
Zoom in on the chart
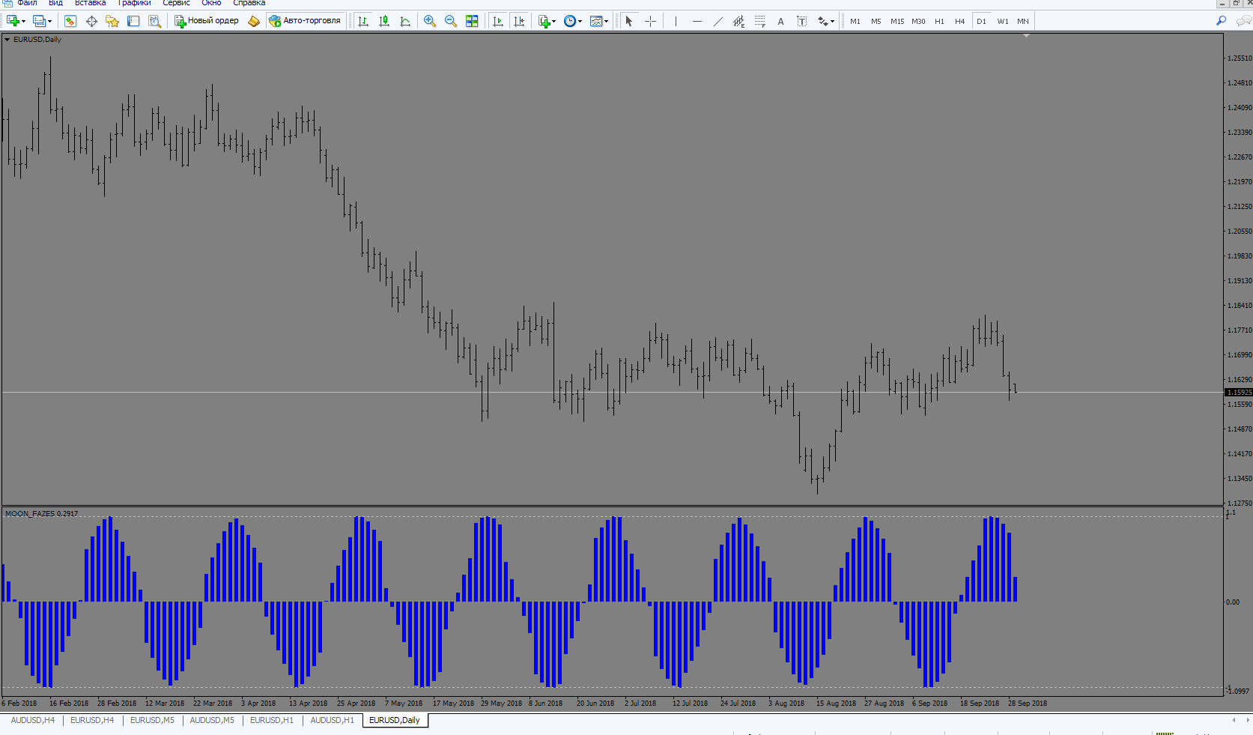[x=430, y=21]
